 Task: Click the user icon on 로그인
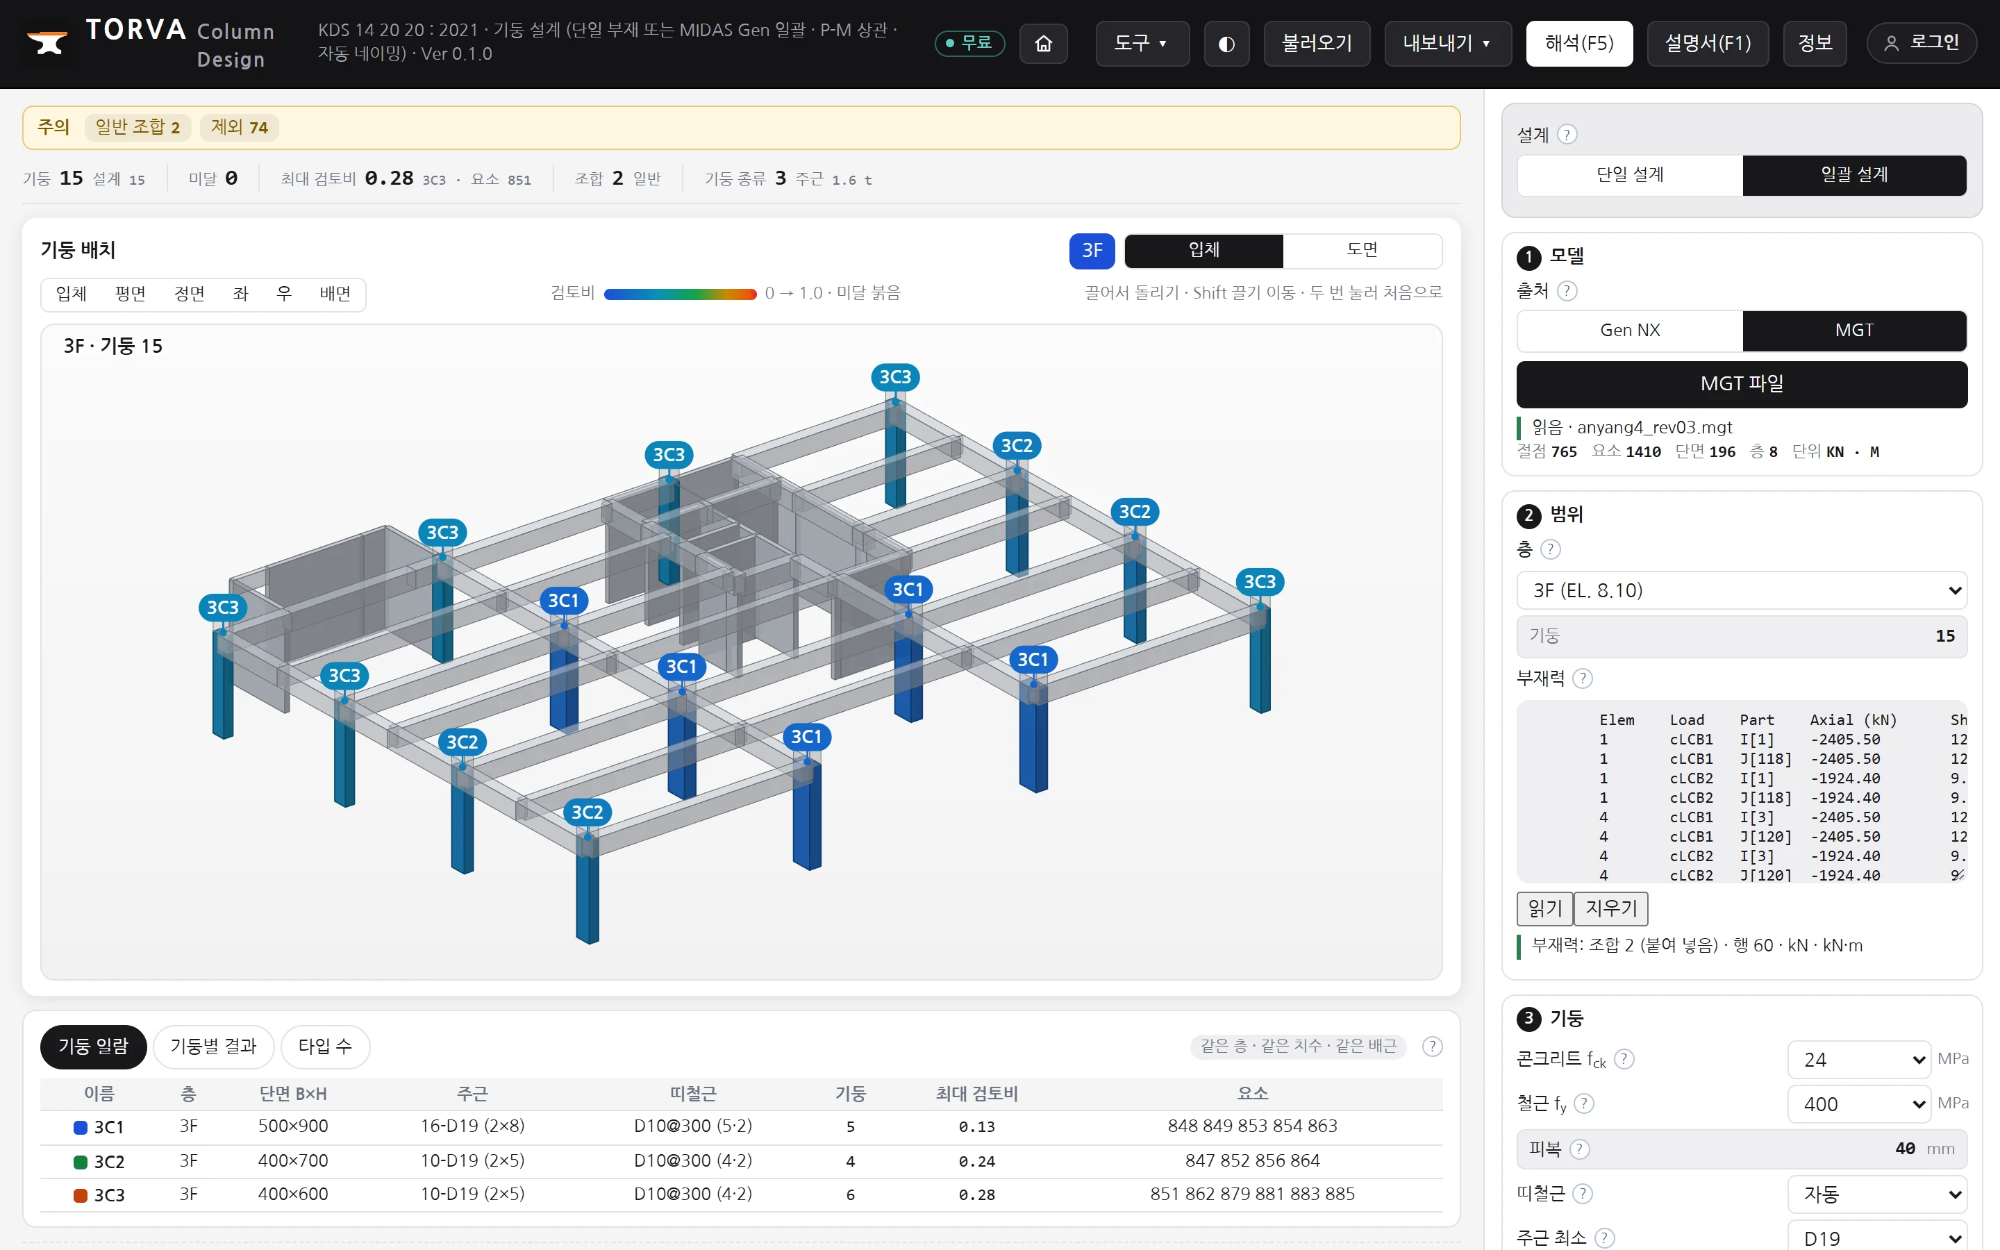tap(1891, 43)
